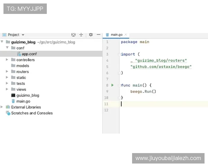Screen dimensions: 208x167
Task: Expand the controllers folder
Action: coord(7,60)
